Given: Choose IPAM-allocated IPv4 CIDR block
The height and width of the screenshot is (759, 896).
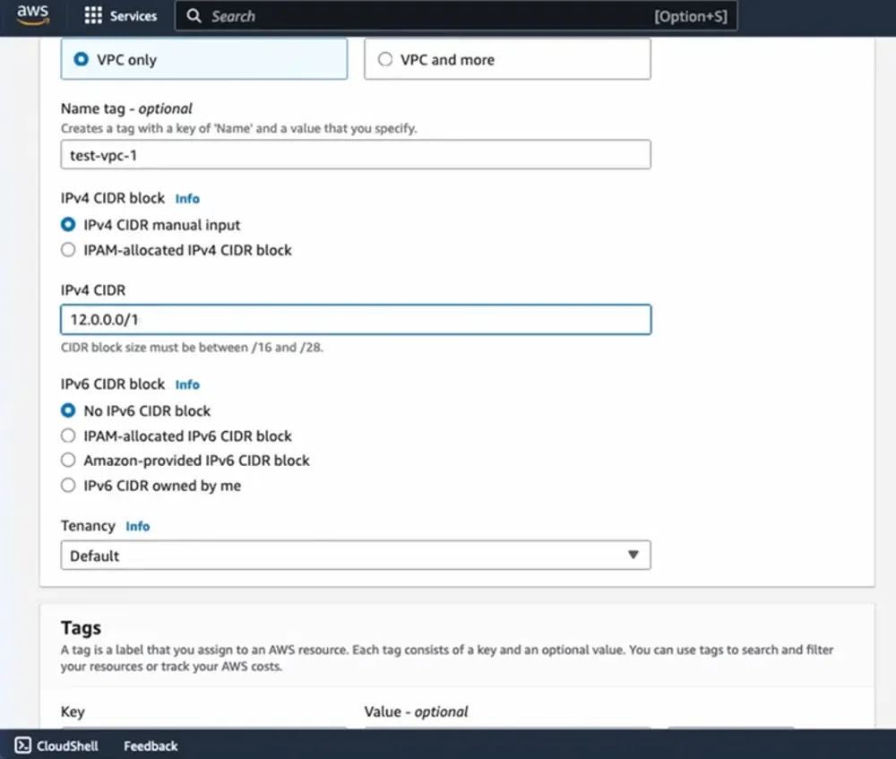Looking at the screenshot, I should point(68,250).
